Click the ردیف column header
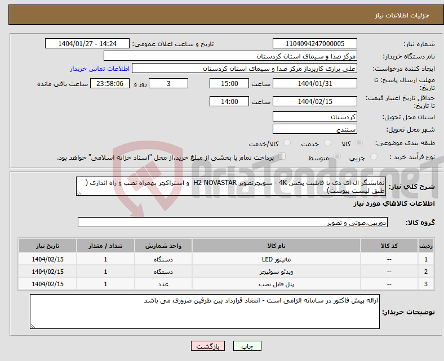444x361 pixels. [426, 246]
